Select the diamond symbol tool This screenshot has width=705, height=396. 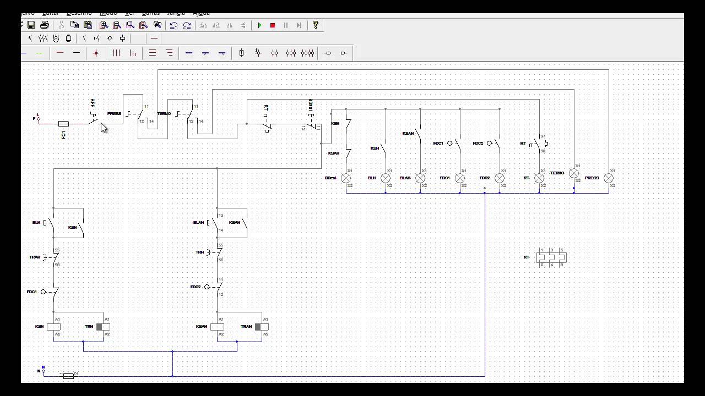[x=110, y=38]
